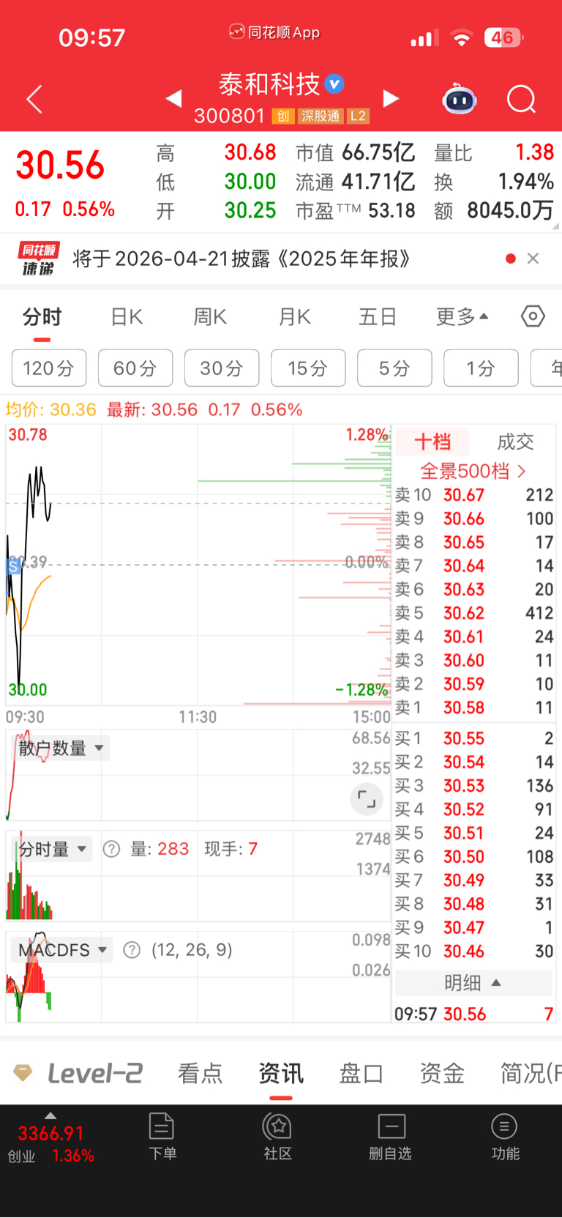Tap the L2 tag
562x1218 pixels.
pyautogui.click(x=358, y=116)
